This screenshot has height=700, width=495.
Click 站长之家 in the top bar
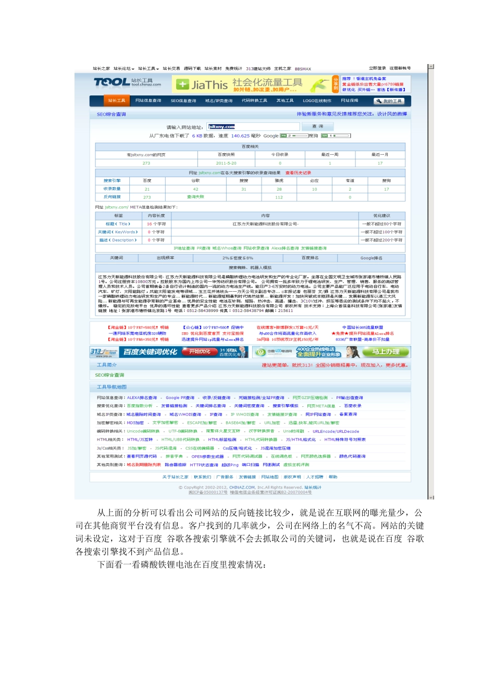pos(102,69)
